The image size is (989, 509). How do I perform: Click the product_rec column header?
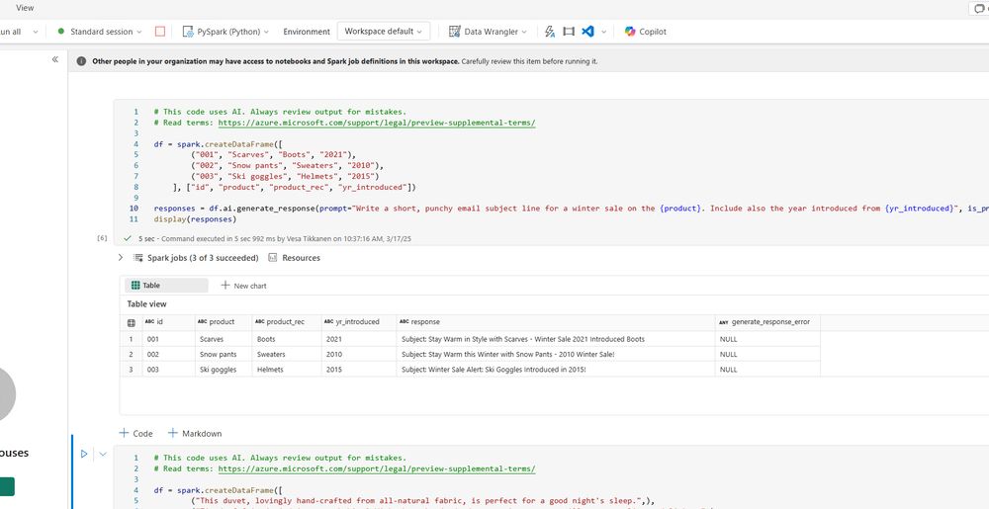287,322
